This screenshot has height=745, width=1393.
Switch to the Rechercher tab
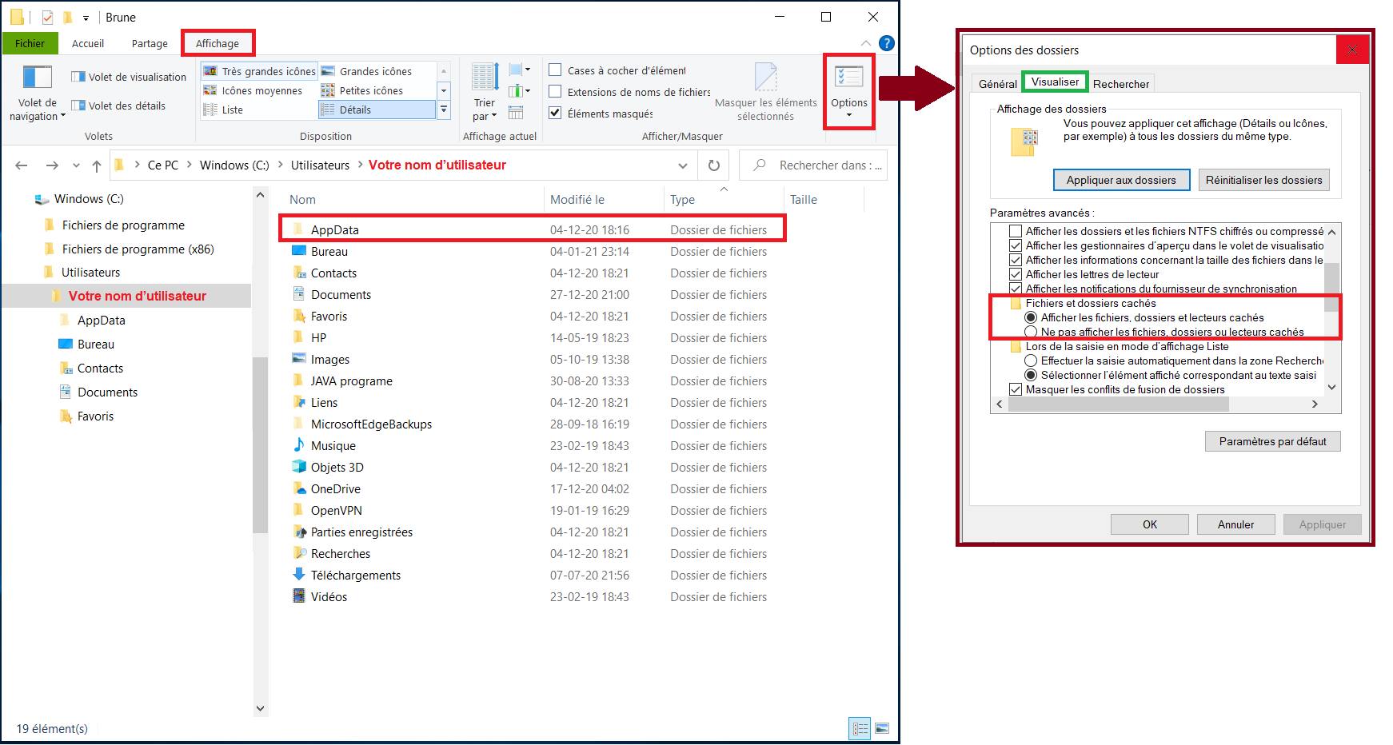pos(1120,84)
